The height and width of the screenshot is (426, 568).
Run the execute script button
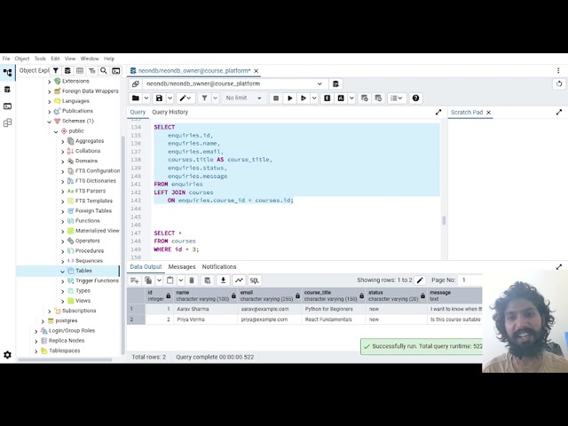[304, 99]
